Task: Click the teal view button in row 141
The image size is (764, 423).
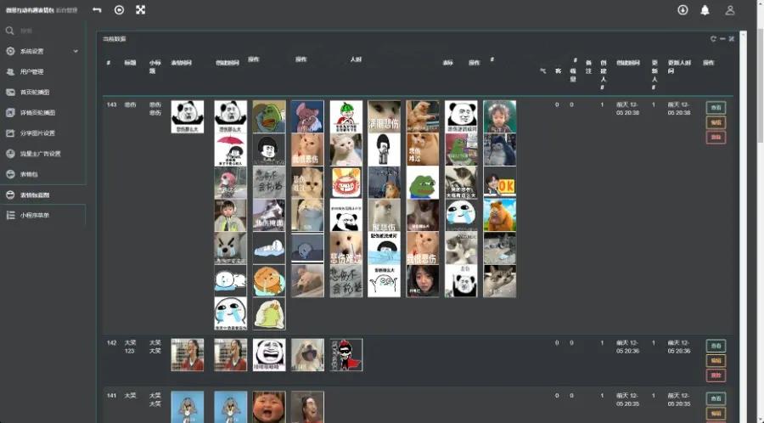Action: (x=716, y=398)
